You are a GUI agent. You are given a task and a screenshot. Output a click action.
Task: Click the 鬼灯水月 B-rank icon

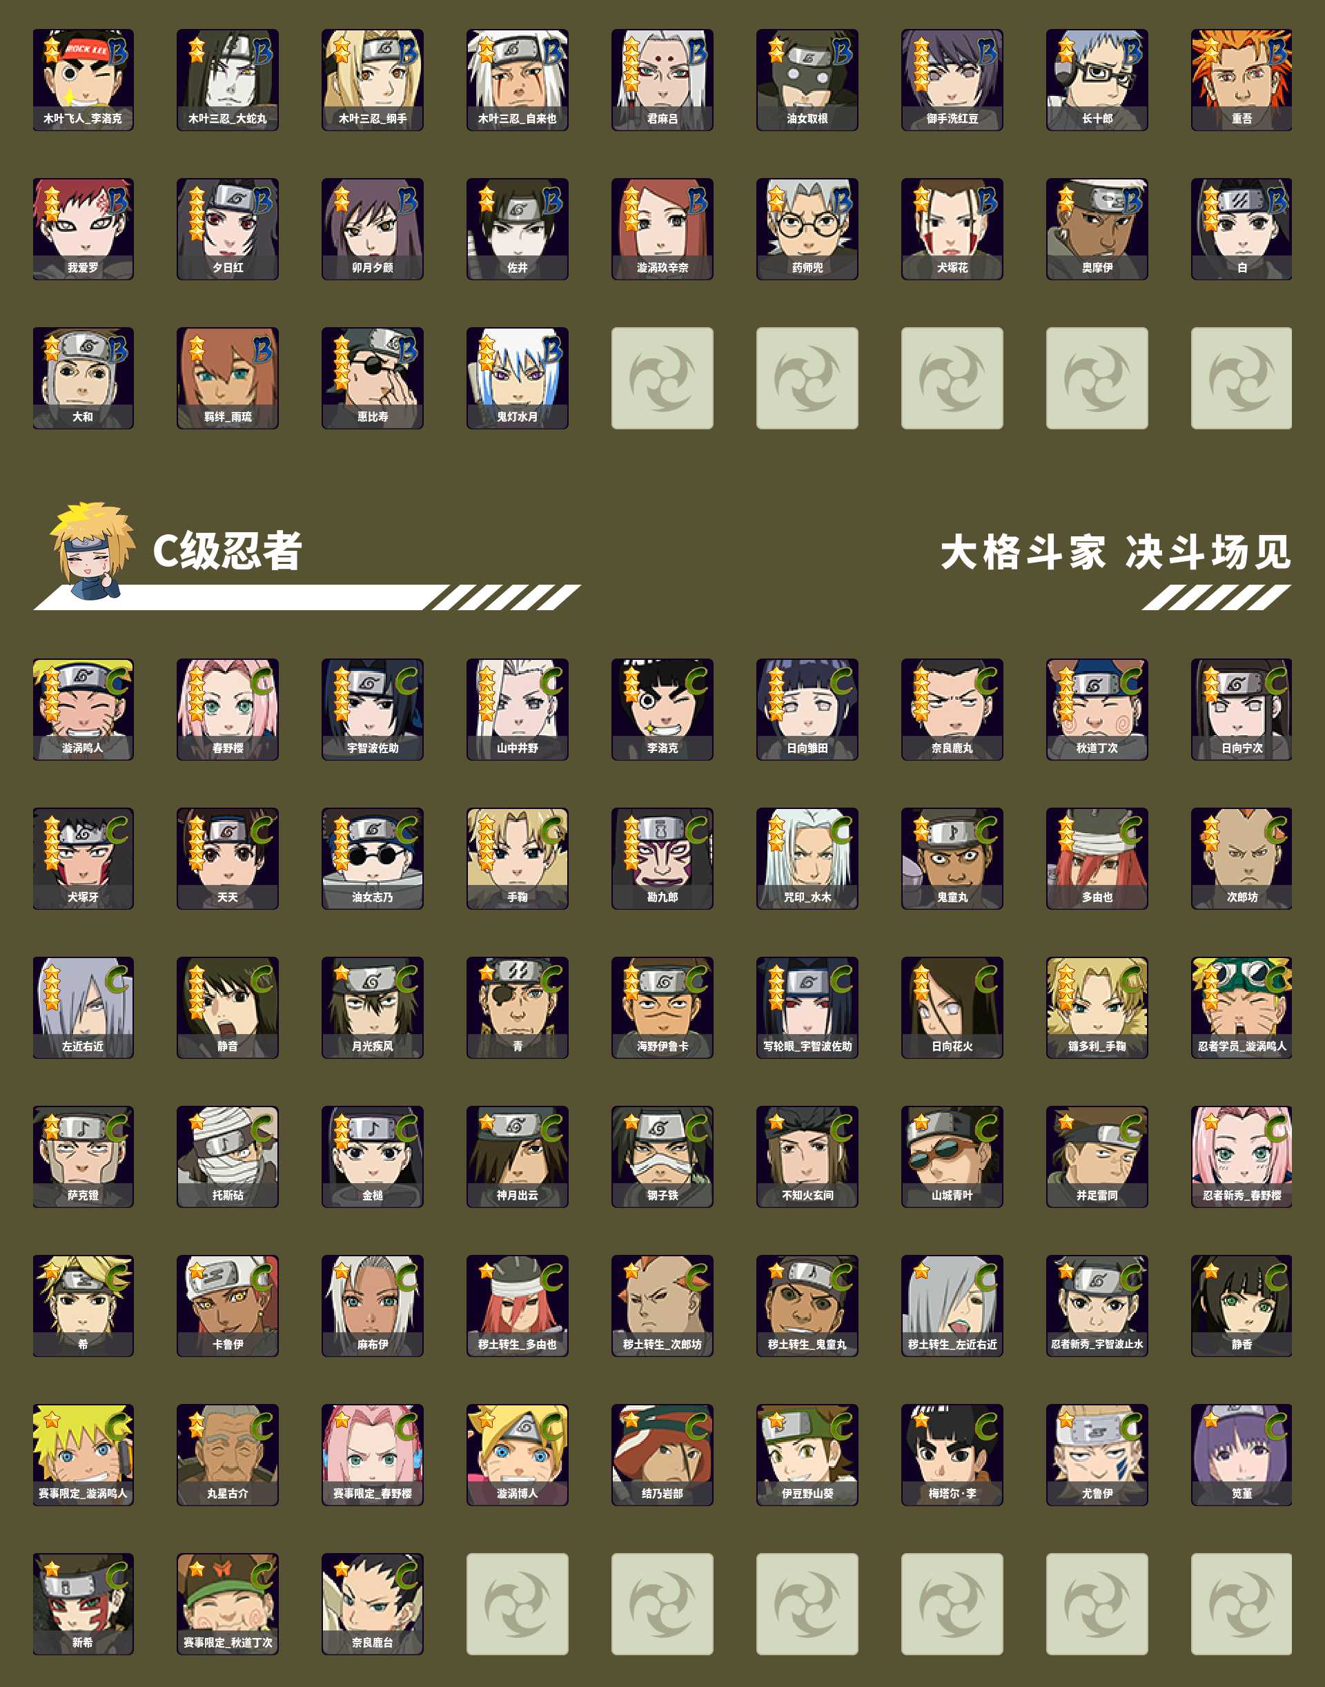click(518, 378)
